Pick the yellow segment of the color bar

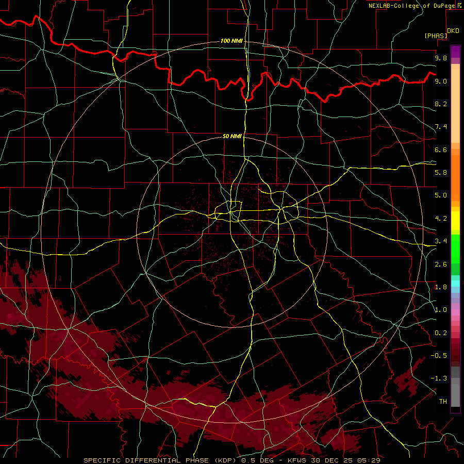click(455, 221)
